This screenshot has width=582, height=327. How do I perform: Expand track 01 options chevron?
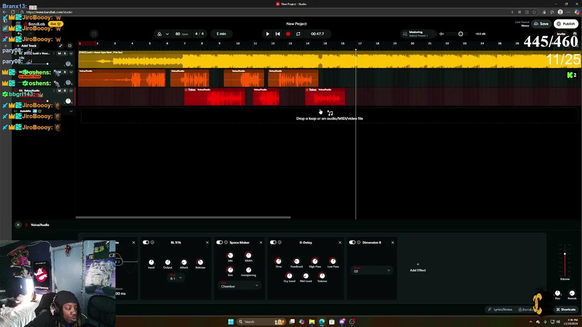[x=71, y=53]
